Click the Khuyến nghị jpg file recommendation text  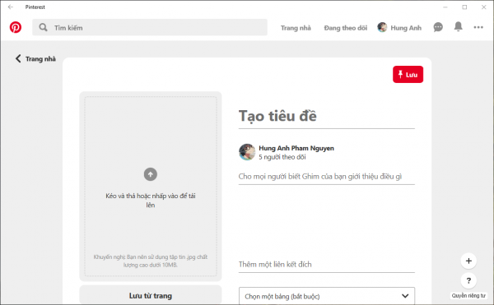point(151,261)
